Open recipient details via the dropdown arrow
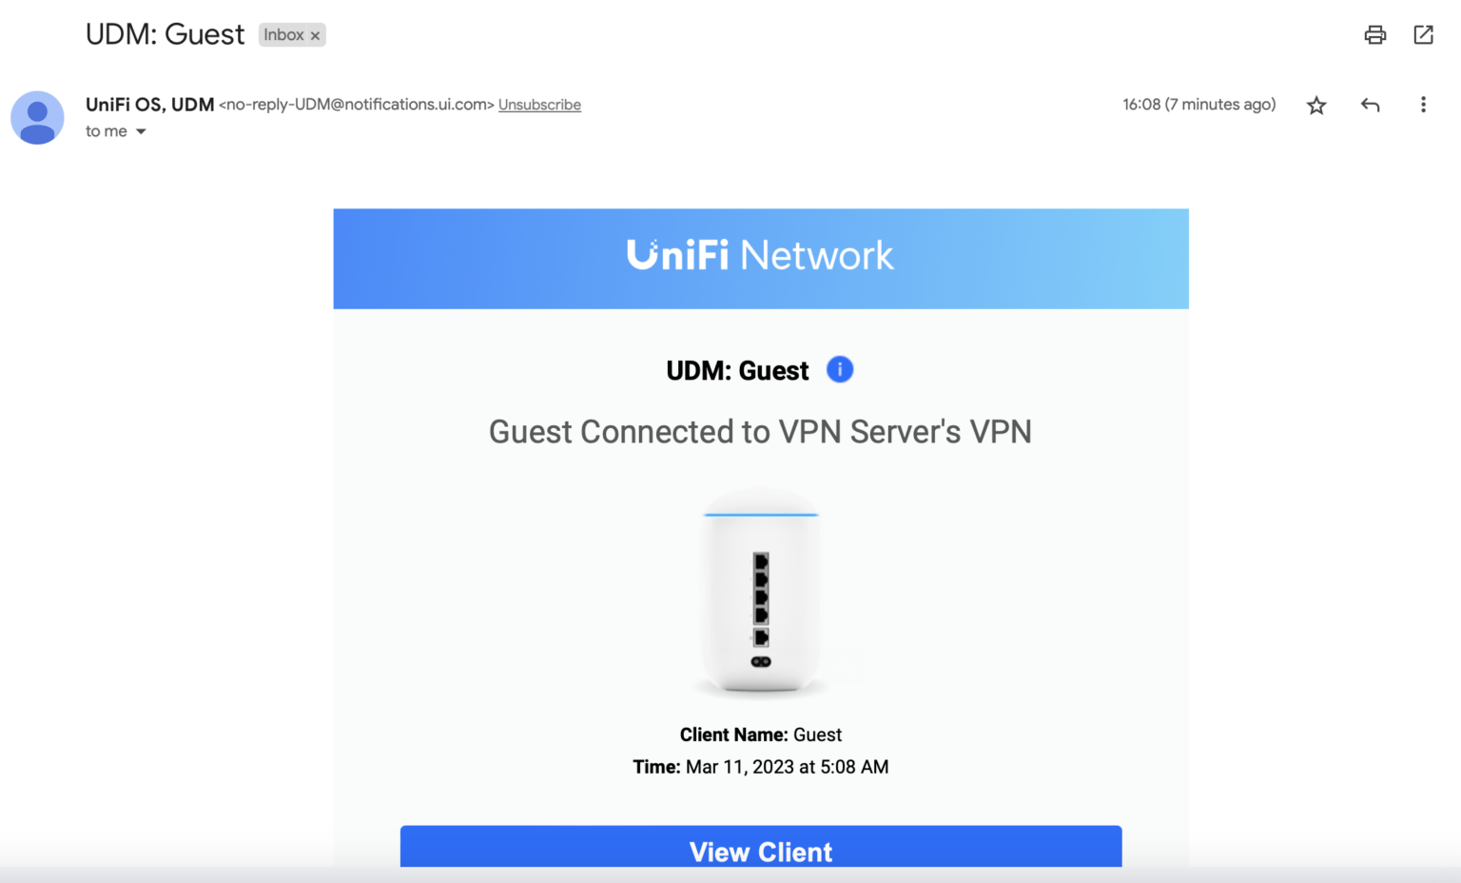This screenshot has width=1461, height=883. point(141,131)
